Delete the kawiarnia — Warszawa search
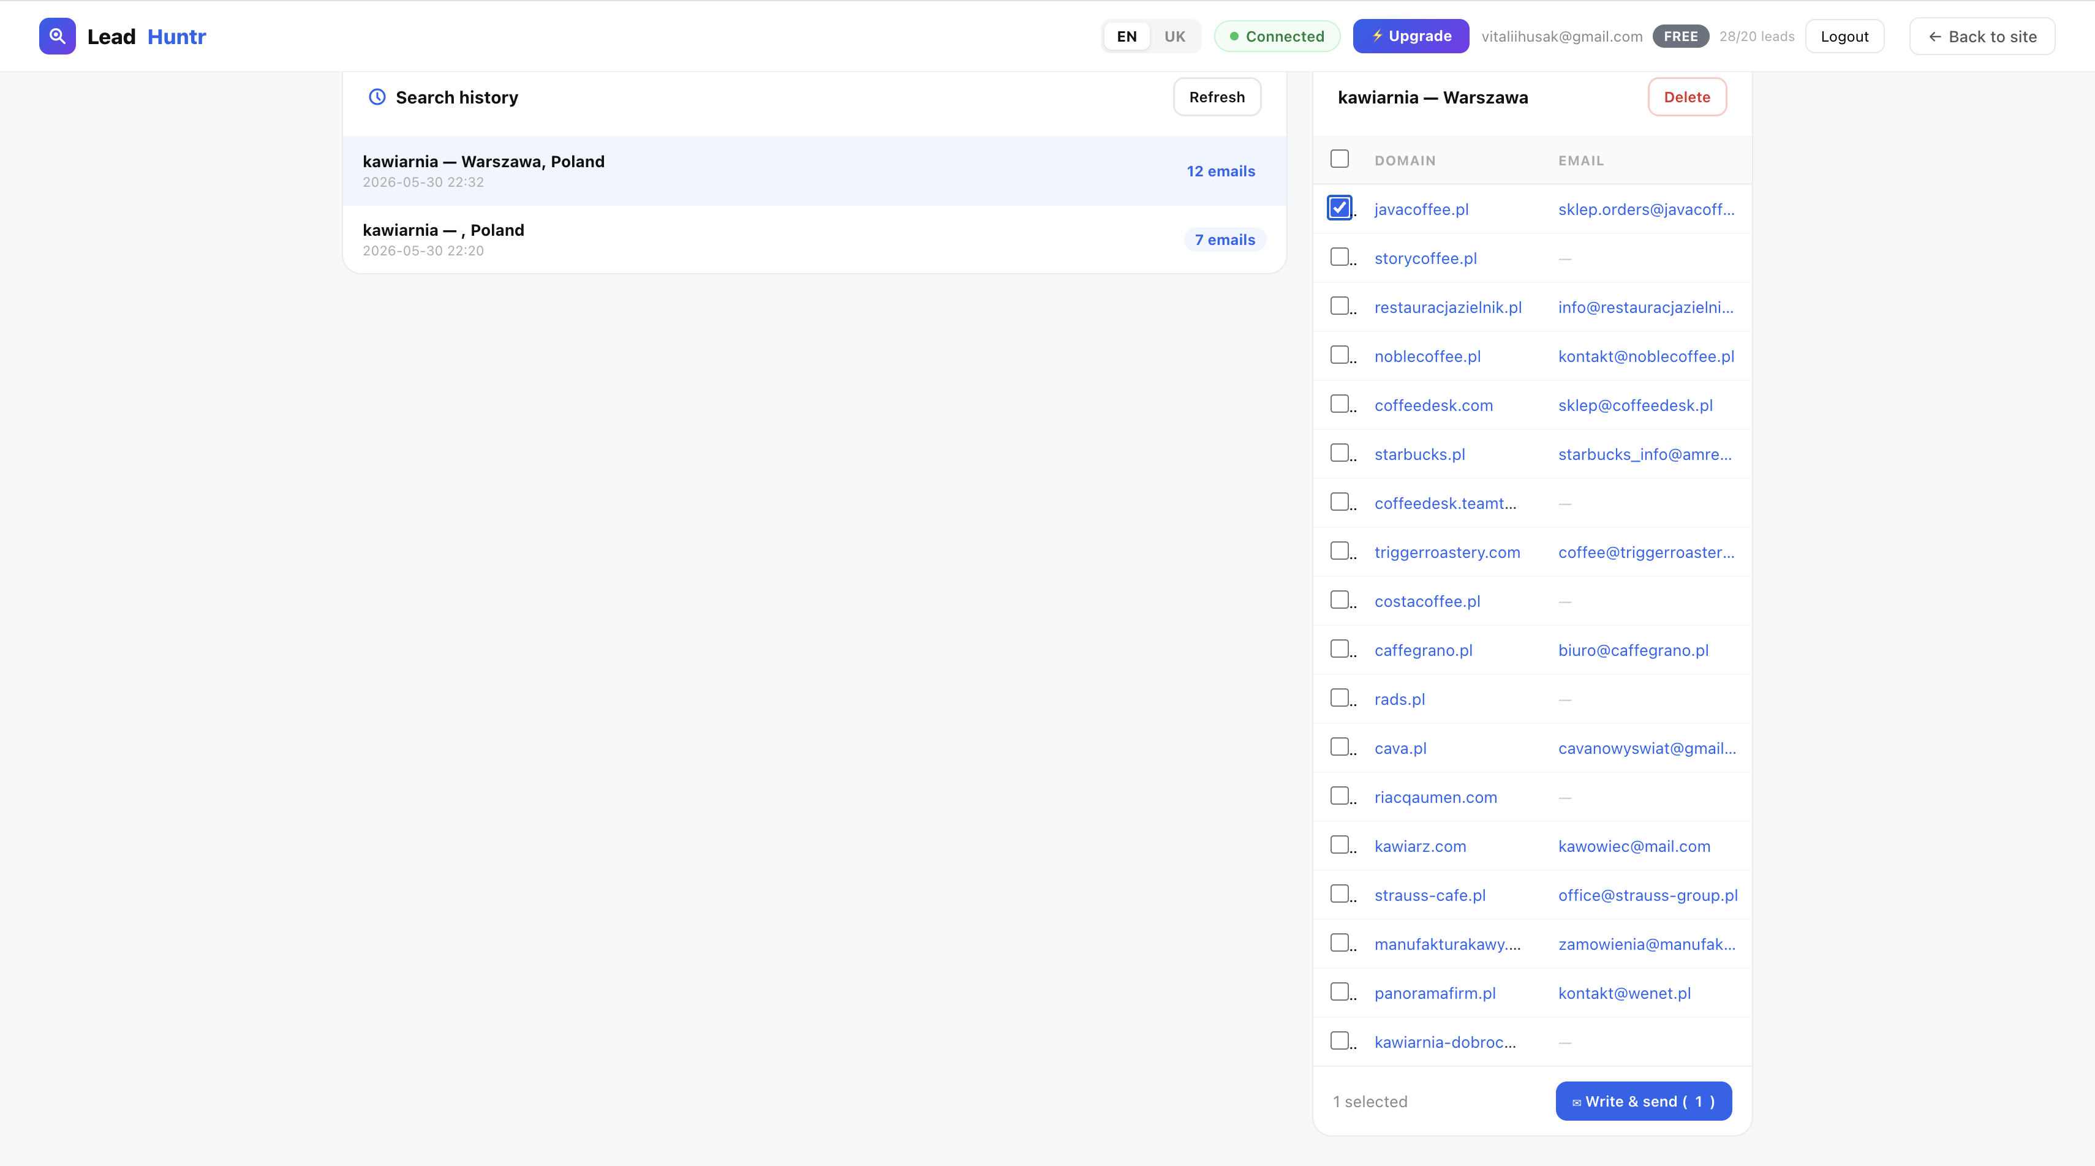 coord(1687,97)
